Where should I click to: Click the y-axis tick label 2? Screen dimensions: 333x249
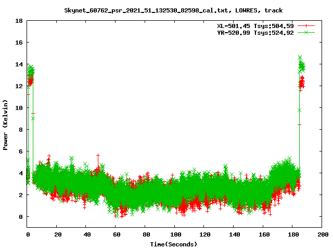(21, 195)
